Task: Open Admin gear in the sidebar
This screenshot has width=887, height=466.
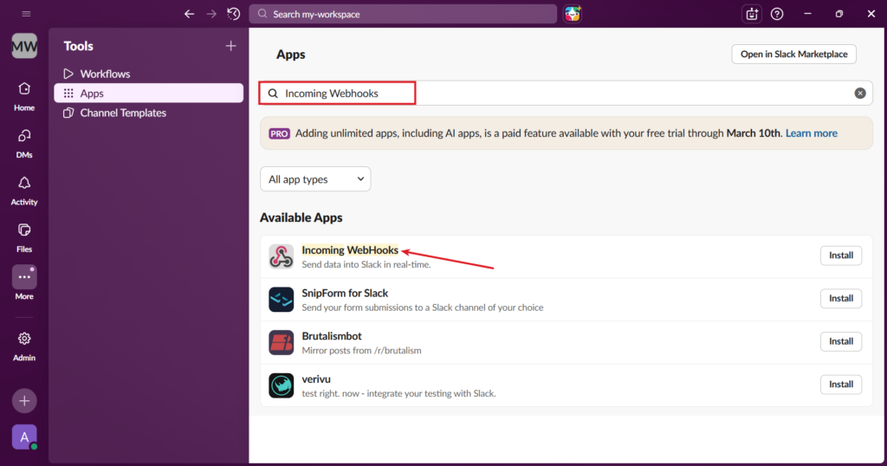Action: (x=24, y=346)
